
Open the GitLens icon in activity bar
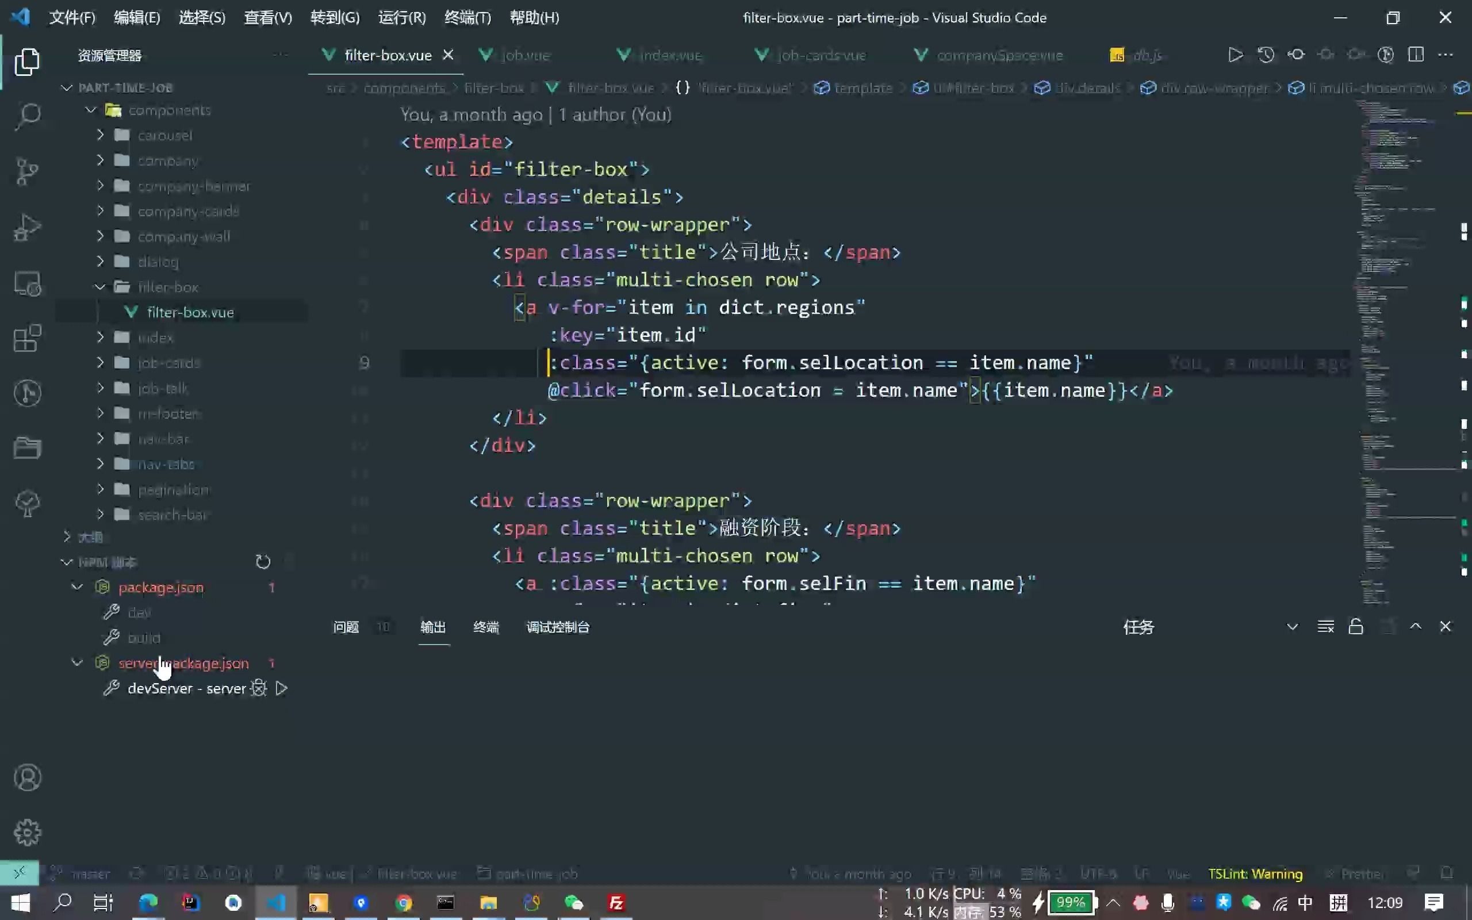(x=27, y=393)
